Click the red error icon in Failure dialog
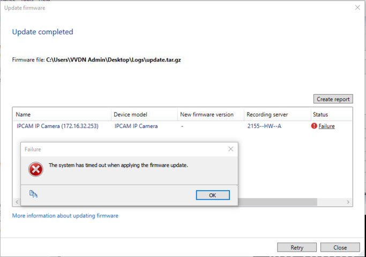Screen dimensions: 366x257 click(36, 170)
